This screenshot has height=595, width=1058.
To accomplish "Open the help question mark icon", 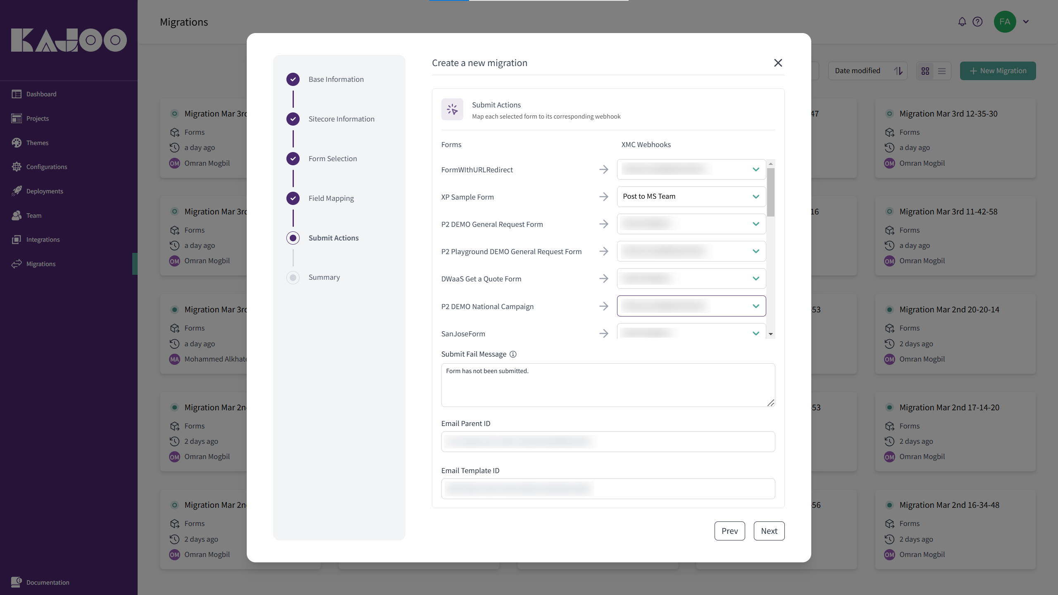I will (977, 22).
